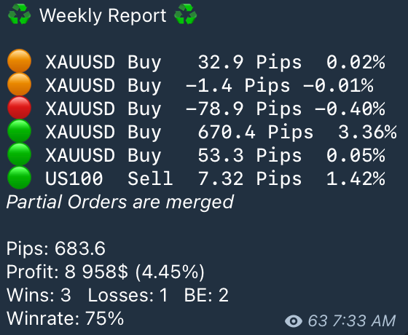Select the Weekly Report title text
This screenshot has width=408, height=335.
click(103, 16)
